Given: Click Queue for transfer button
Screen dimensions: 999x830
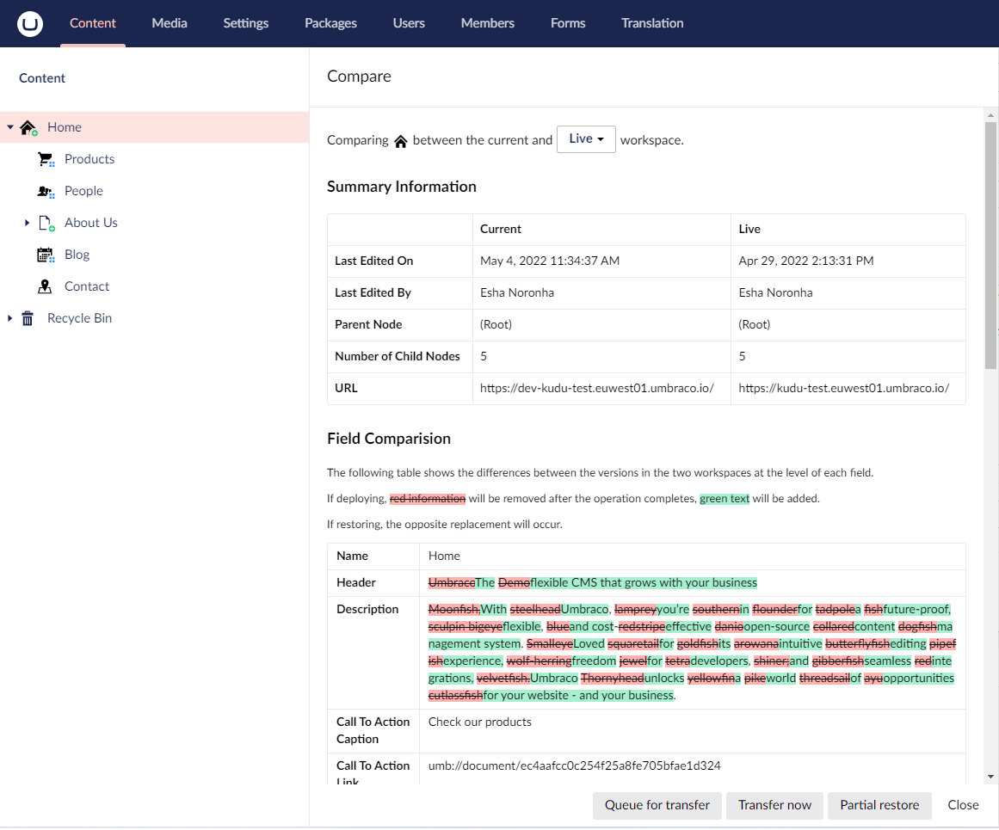Looking at the screenshot, I should (x=657, y=805).
